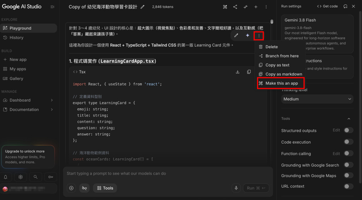Choose Copy as text menu item

(280, 65)
